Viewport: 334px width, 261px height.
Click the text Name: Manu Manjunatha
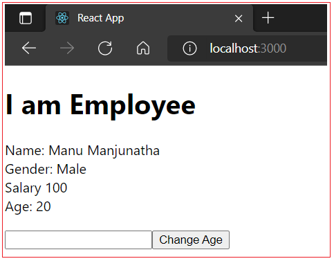[82, 151]
